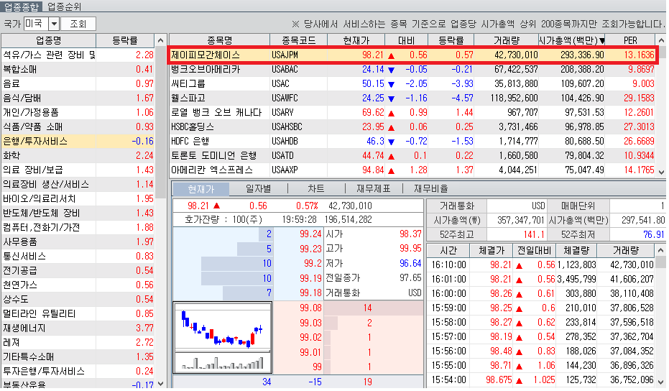
Task: Open the 일자별 detail tab
Action: [259, 188]
